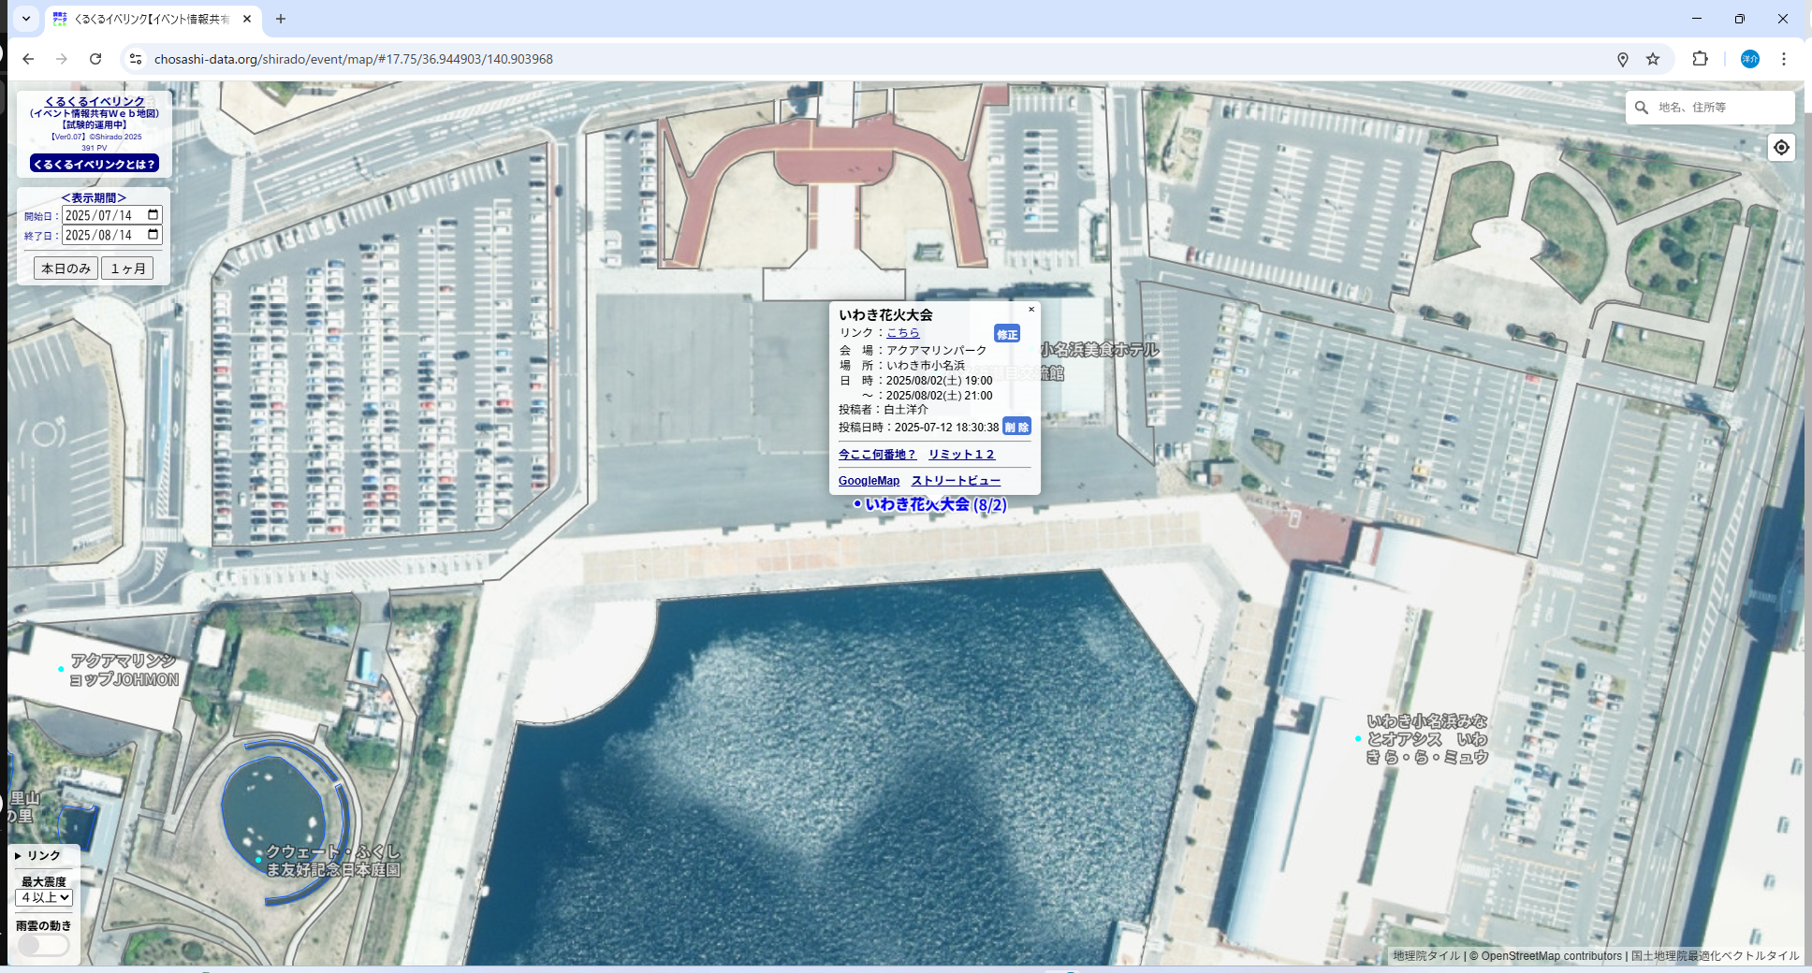Locate my current position on map

point(1781,148)
